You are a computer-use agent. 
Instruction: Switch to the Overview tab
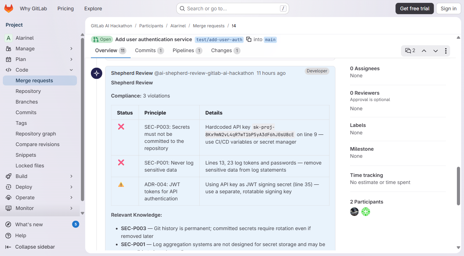[110, 50]
